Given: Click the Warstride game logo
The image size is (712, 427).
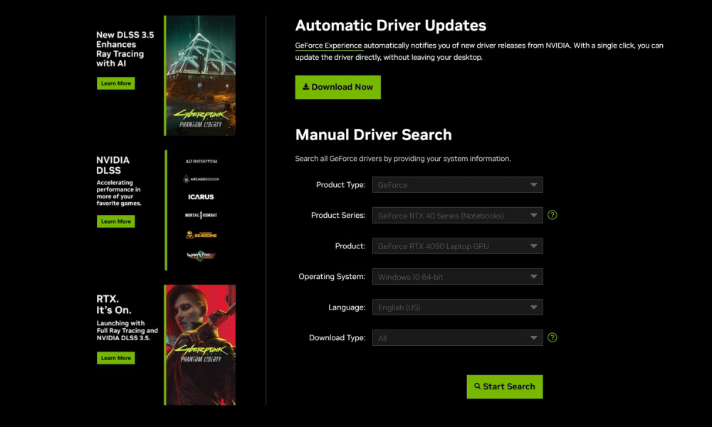Looking at the screenshot, I should click(x=201, y=255).
